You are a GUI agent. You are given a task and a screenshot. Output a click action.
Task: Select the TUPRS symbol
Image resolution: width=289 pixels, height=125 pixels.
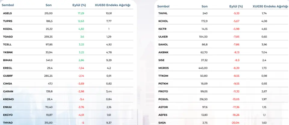(x=7, y=21)
